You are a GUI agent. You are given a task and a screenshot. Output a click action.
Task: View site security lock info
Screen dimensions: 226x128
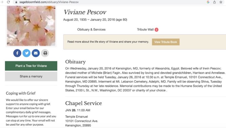(16, 2)
